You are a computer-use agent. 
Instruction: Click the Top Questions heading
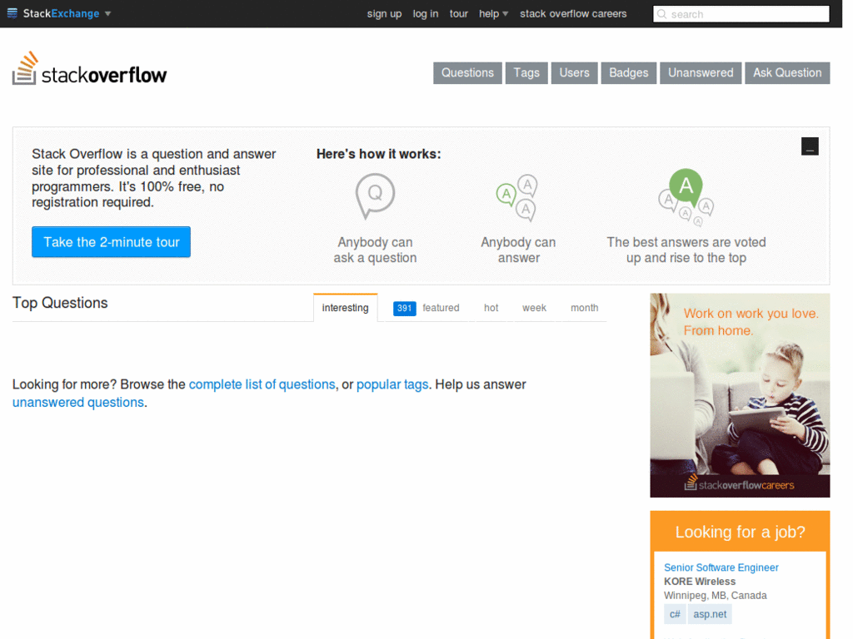point(60,303)
